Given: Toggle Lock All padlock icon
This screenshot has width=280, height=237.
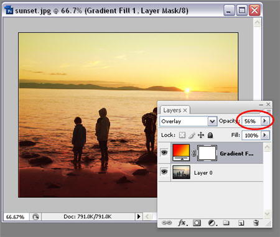Looking at the screenshot, I should [210, 135].
